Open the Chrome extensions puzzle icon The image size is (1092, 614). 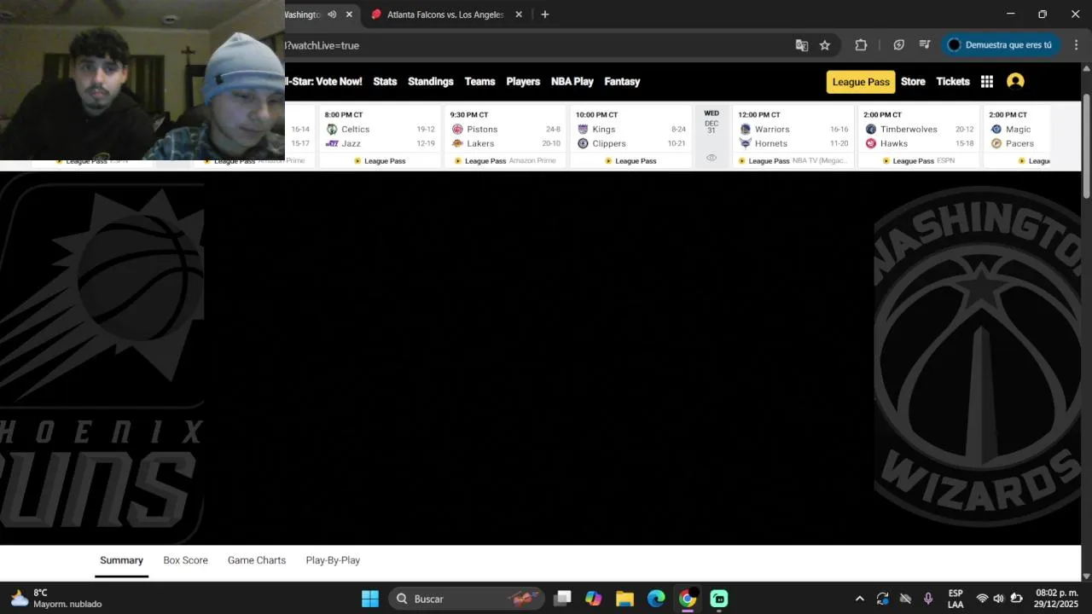[x=861, y=45]
